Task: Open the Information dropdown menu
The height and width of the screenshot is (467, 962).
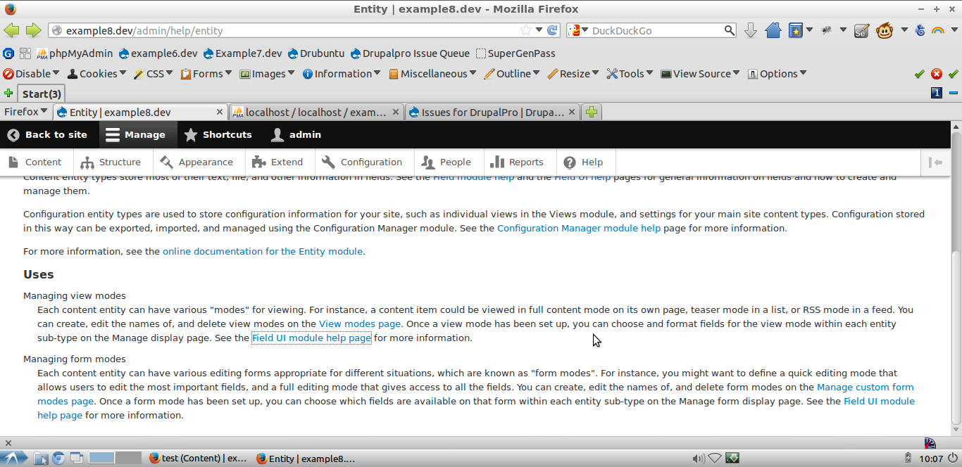Action: (x=342, y=74)
